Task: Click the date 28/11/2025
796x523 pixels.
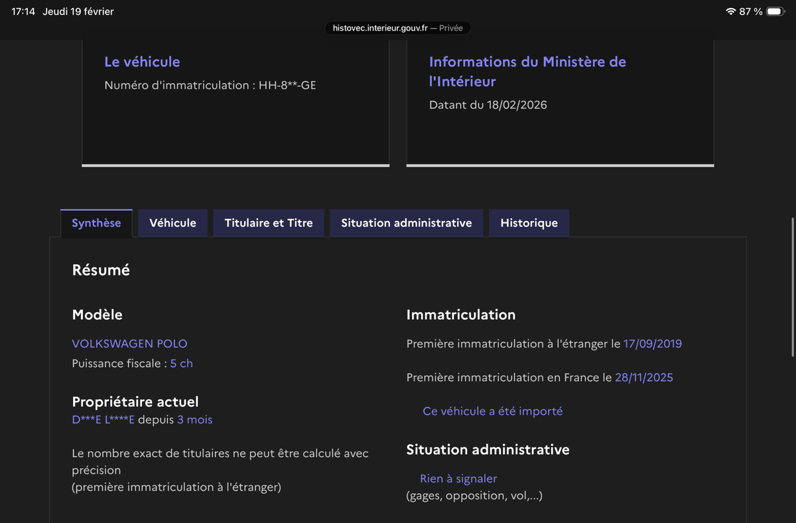Action: [644, 378]
